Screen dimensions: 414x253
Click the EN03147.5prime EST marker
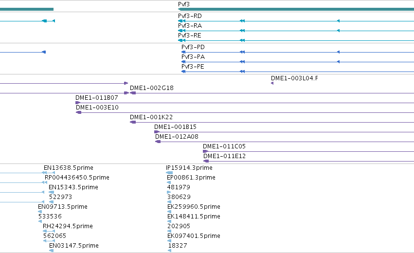click(52, 251)
